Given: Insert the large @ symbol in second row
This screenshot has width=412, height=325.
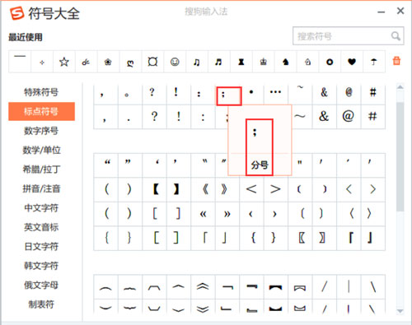Looking at the screenshot, I should 349,117.
